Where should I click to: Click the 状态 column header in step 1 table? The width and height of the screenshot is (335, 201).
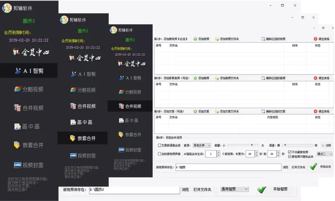tap(318, 46)
